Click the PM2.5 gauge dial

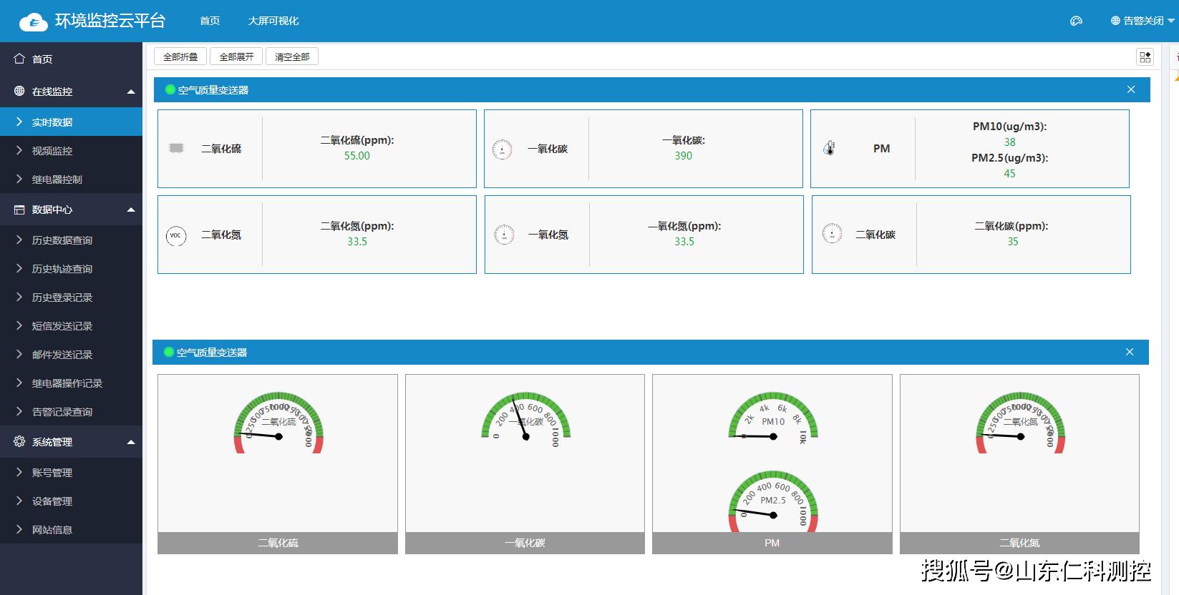(x=773, y=501)
